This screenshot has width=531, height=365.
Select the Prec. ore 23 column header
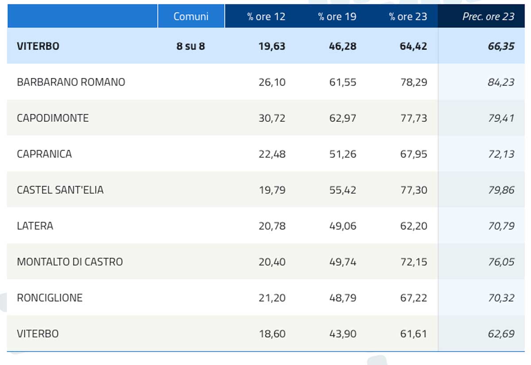click(x=489, y=16)
